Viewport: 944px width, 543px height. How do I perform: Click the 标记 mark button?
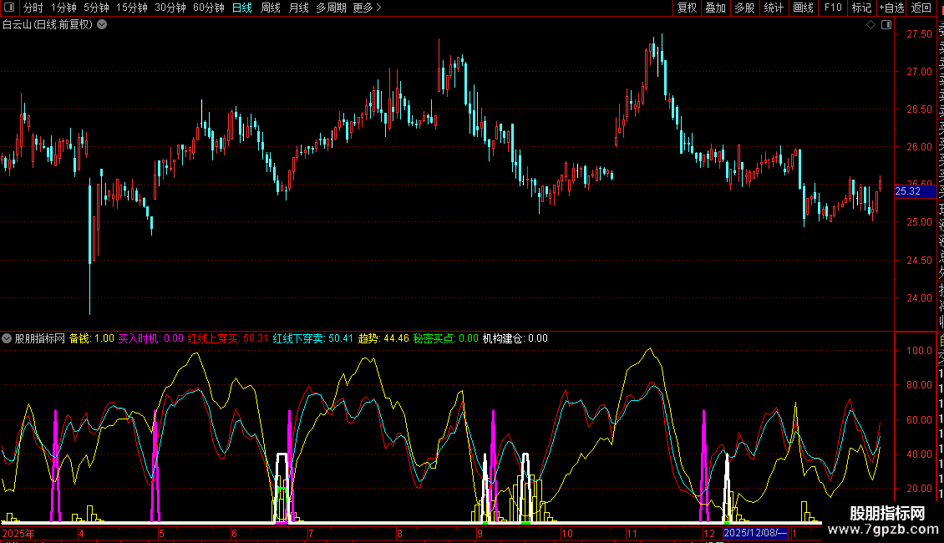[x=861, y=8]
